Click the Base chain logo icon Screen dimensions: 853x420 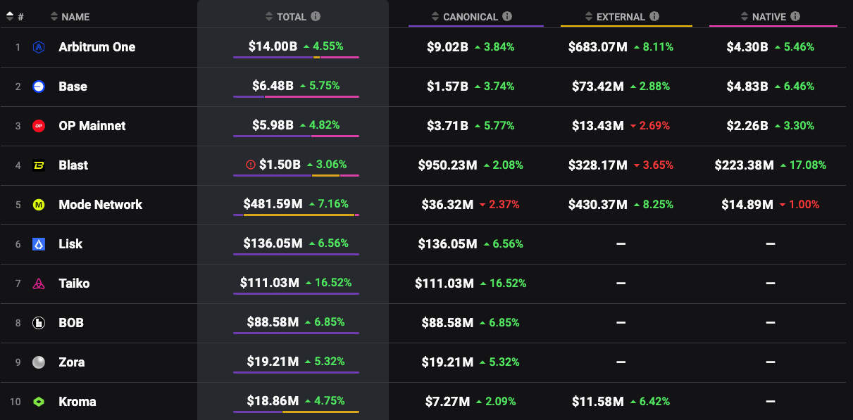[x=39, y=87]
